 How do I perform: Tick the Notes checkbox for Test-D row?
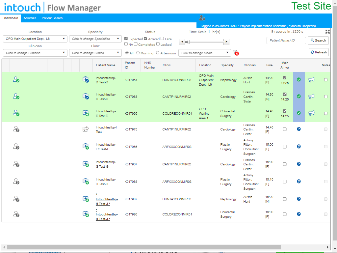(x=326, y=80)
